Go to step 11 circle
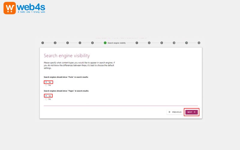240x150 pixels. (x=186, y=43)
